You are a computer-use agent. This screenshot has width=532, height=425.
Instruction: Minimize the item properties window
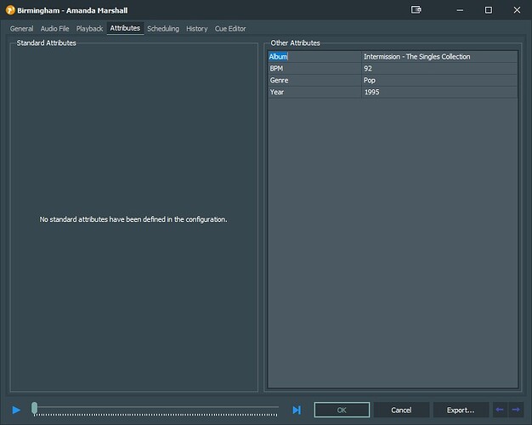point(460,10)
